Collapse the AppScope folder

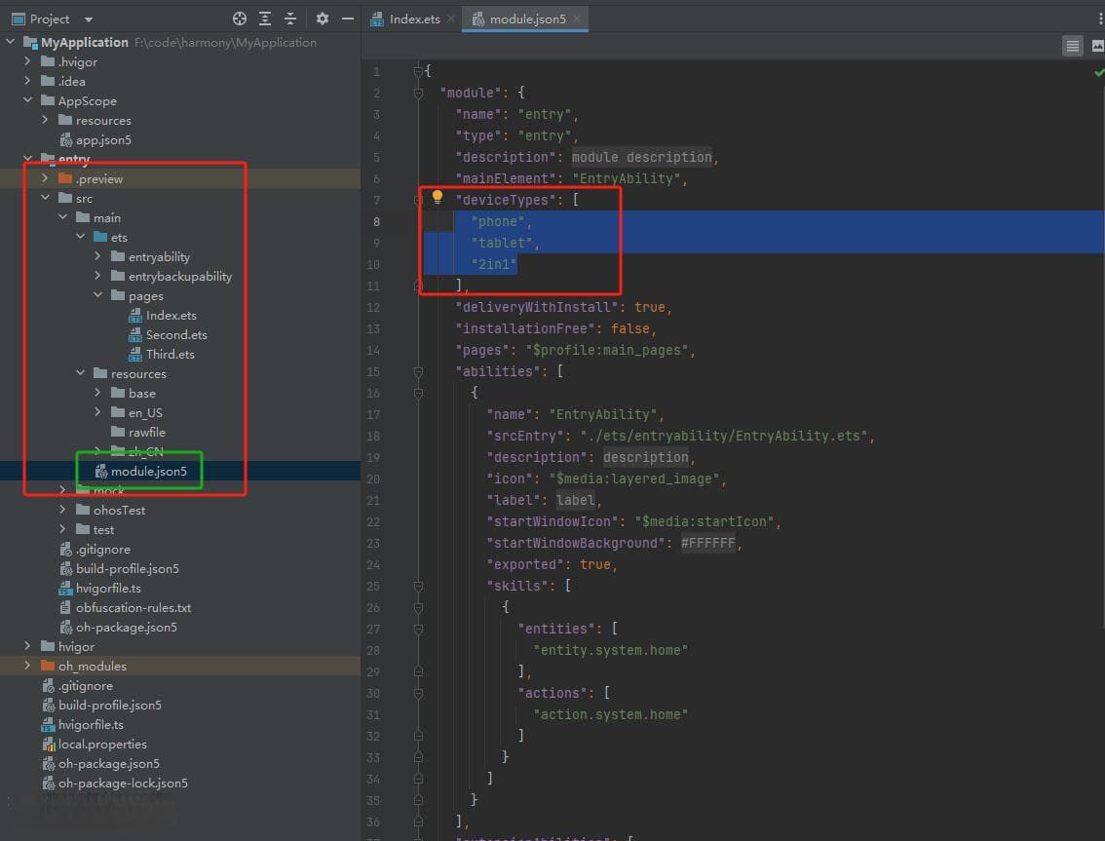point(27,100)
